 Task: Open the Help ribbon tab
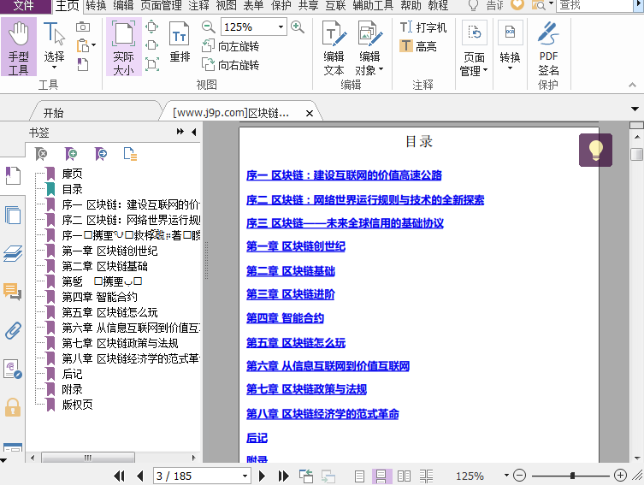pos(411,6)
